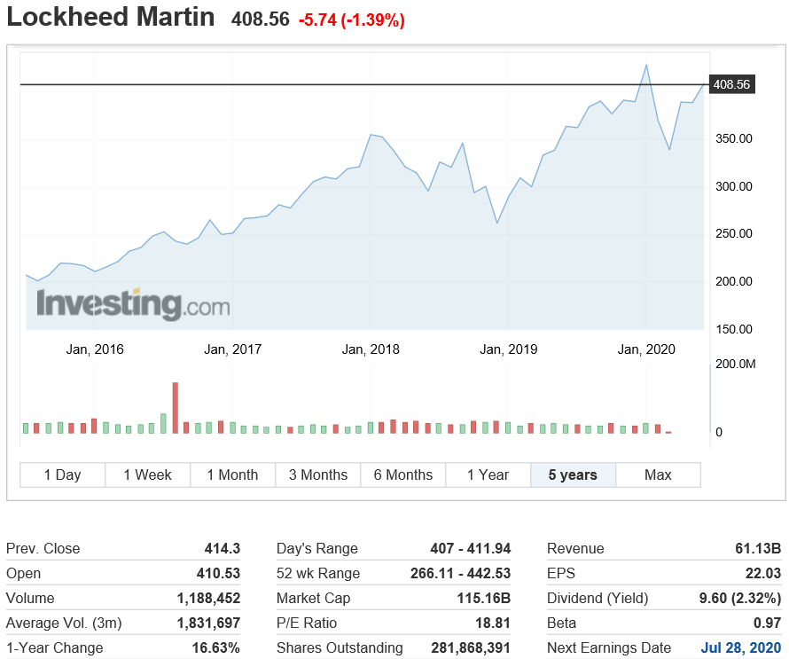Click the Jan, 2017 axis label
Image resolution: width=789 pixels, height=659 pixels.
click(x=233, y=349)
